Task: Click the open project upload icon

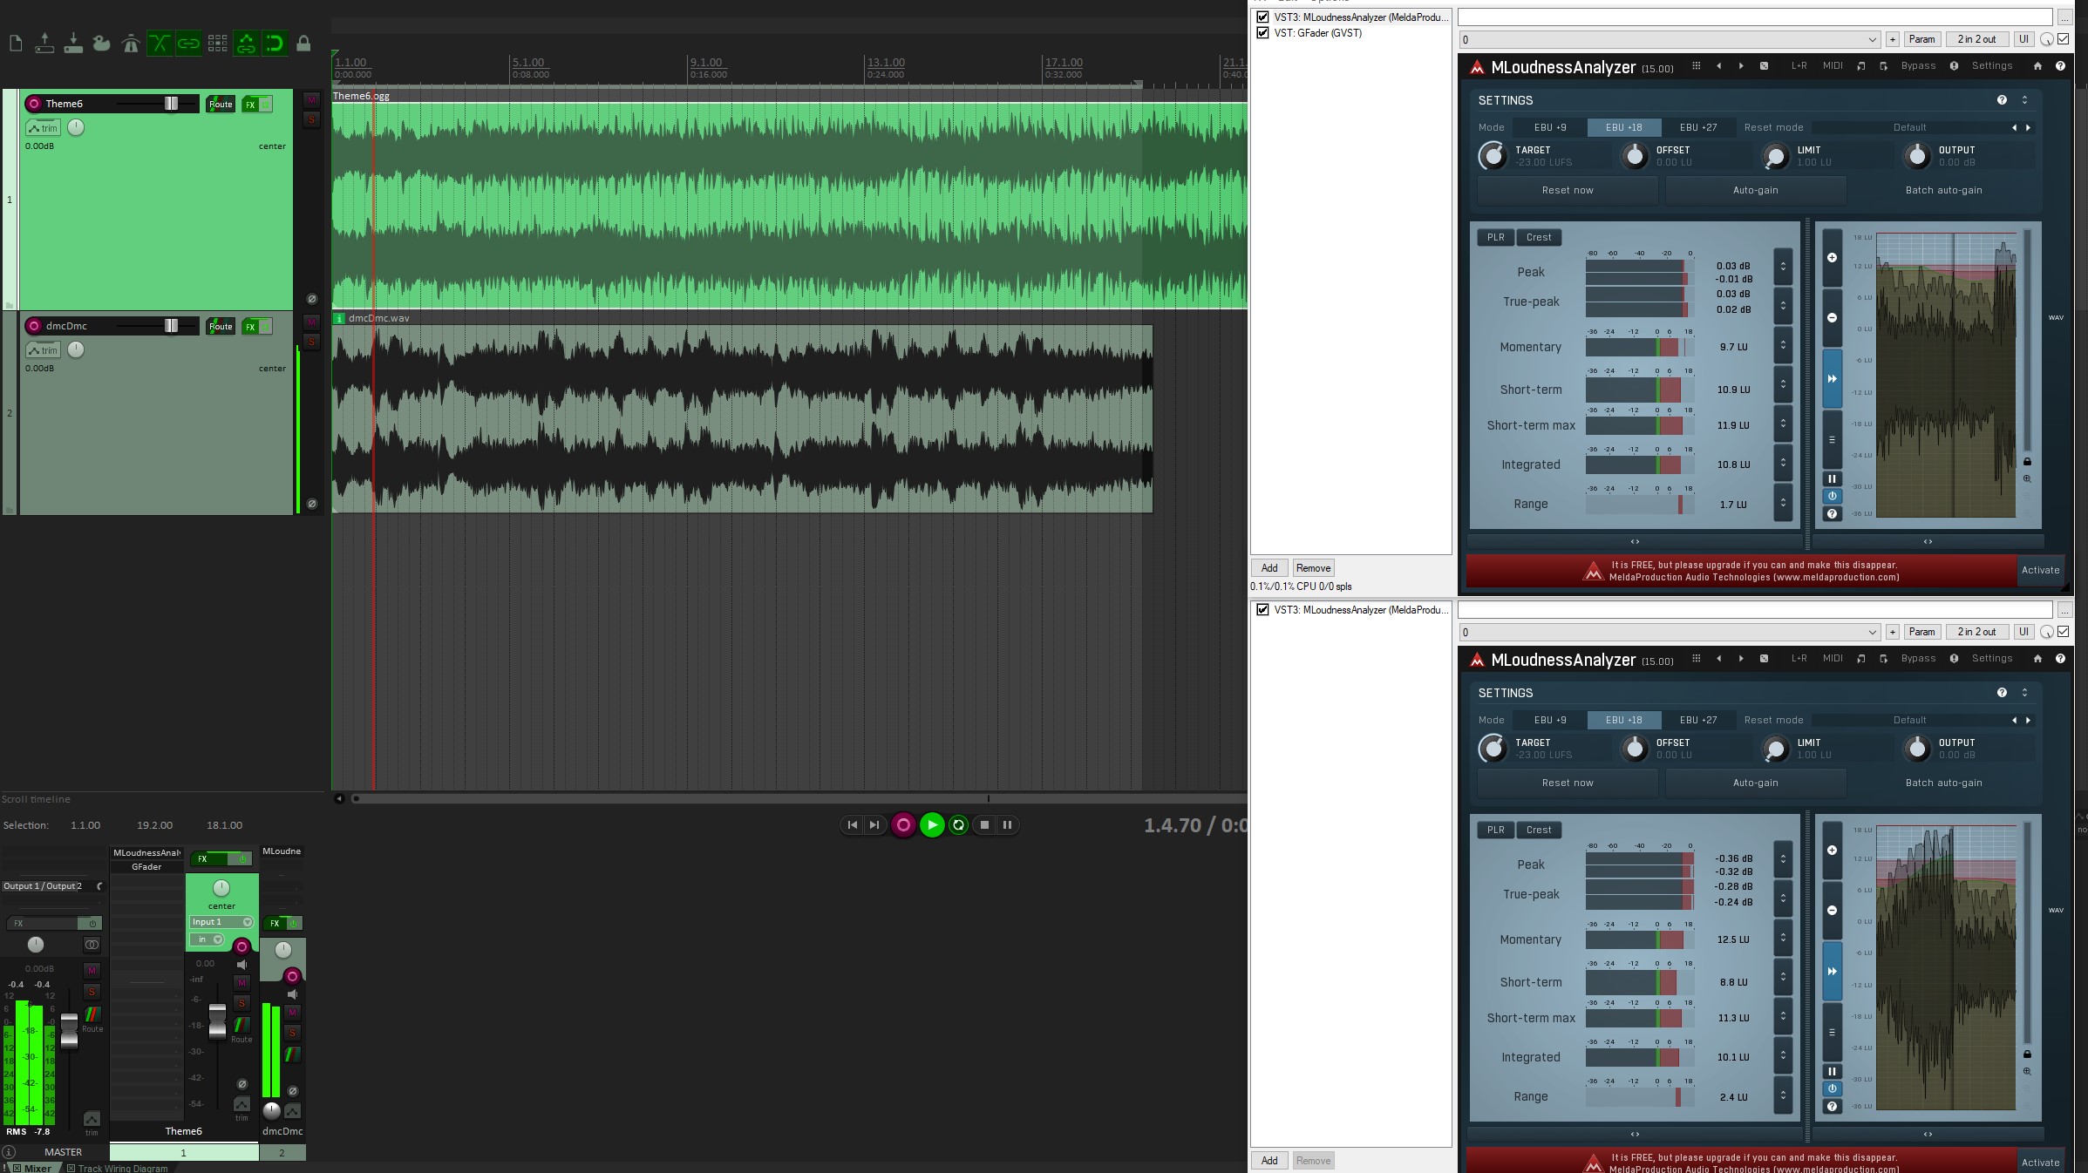Action: (44, 43)
